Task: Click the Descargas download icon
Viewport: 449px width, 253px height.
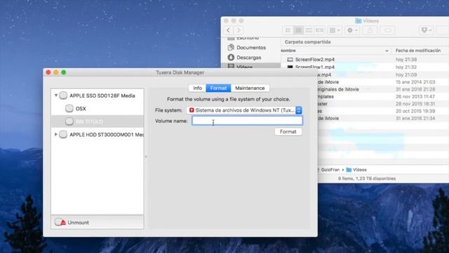Action: coord(231,58)
